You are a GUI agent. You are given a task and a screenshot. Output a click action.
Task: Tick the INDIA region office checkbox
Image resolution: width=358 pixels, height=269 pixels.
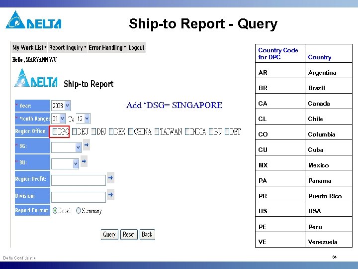pos(187,132)
